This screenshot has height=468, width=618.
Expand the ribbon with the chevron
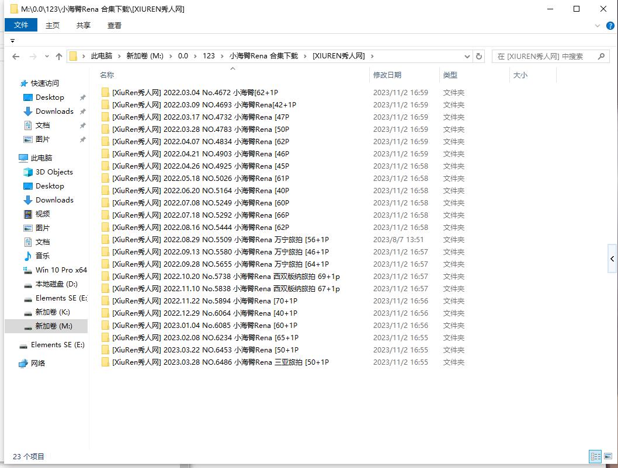click(597, 26)
